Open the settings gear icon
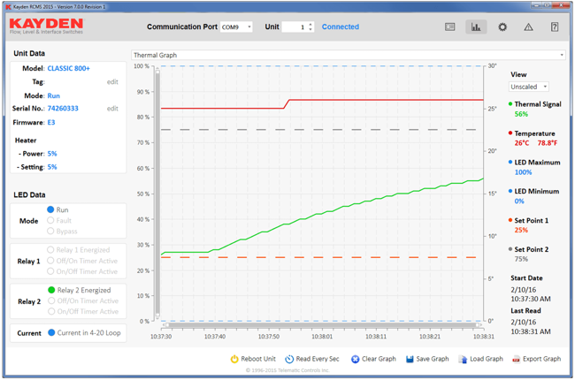575x380 pixels. pyautogui.click(x=502, y=27)
